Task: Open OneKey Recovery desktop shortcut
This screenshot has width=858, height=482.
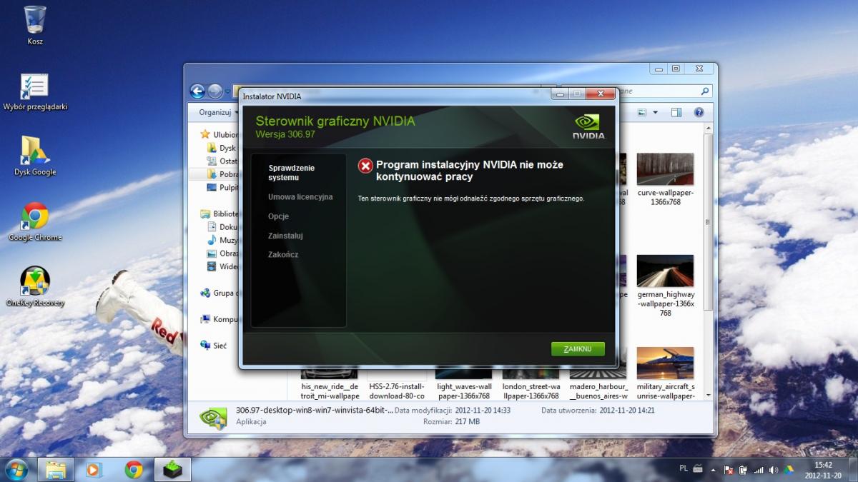Action: [x=35, y=286]
